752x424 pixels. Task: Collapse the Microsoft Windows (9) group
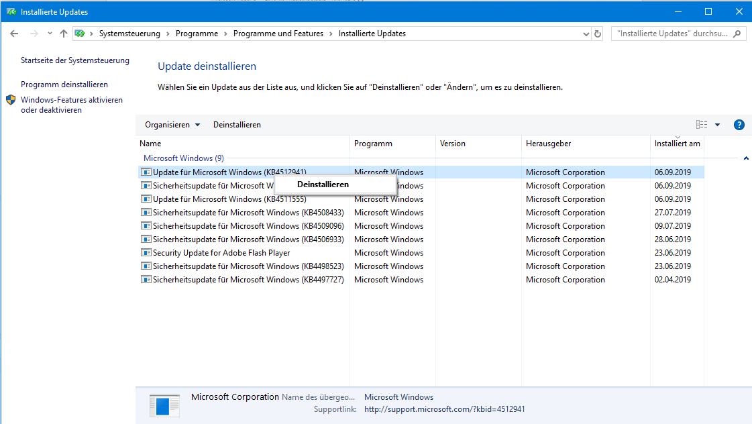pos(746,158)
